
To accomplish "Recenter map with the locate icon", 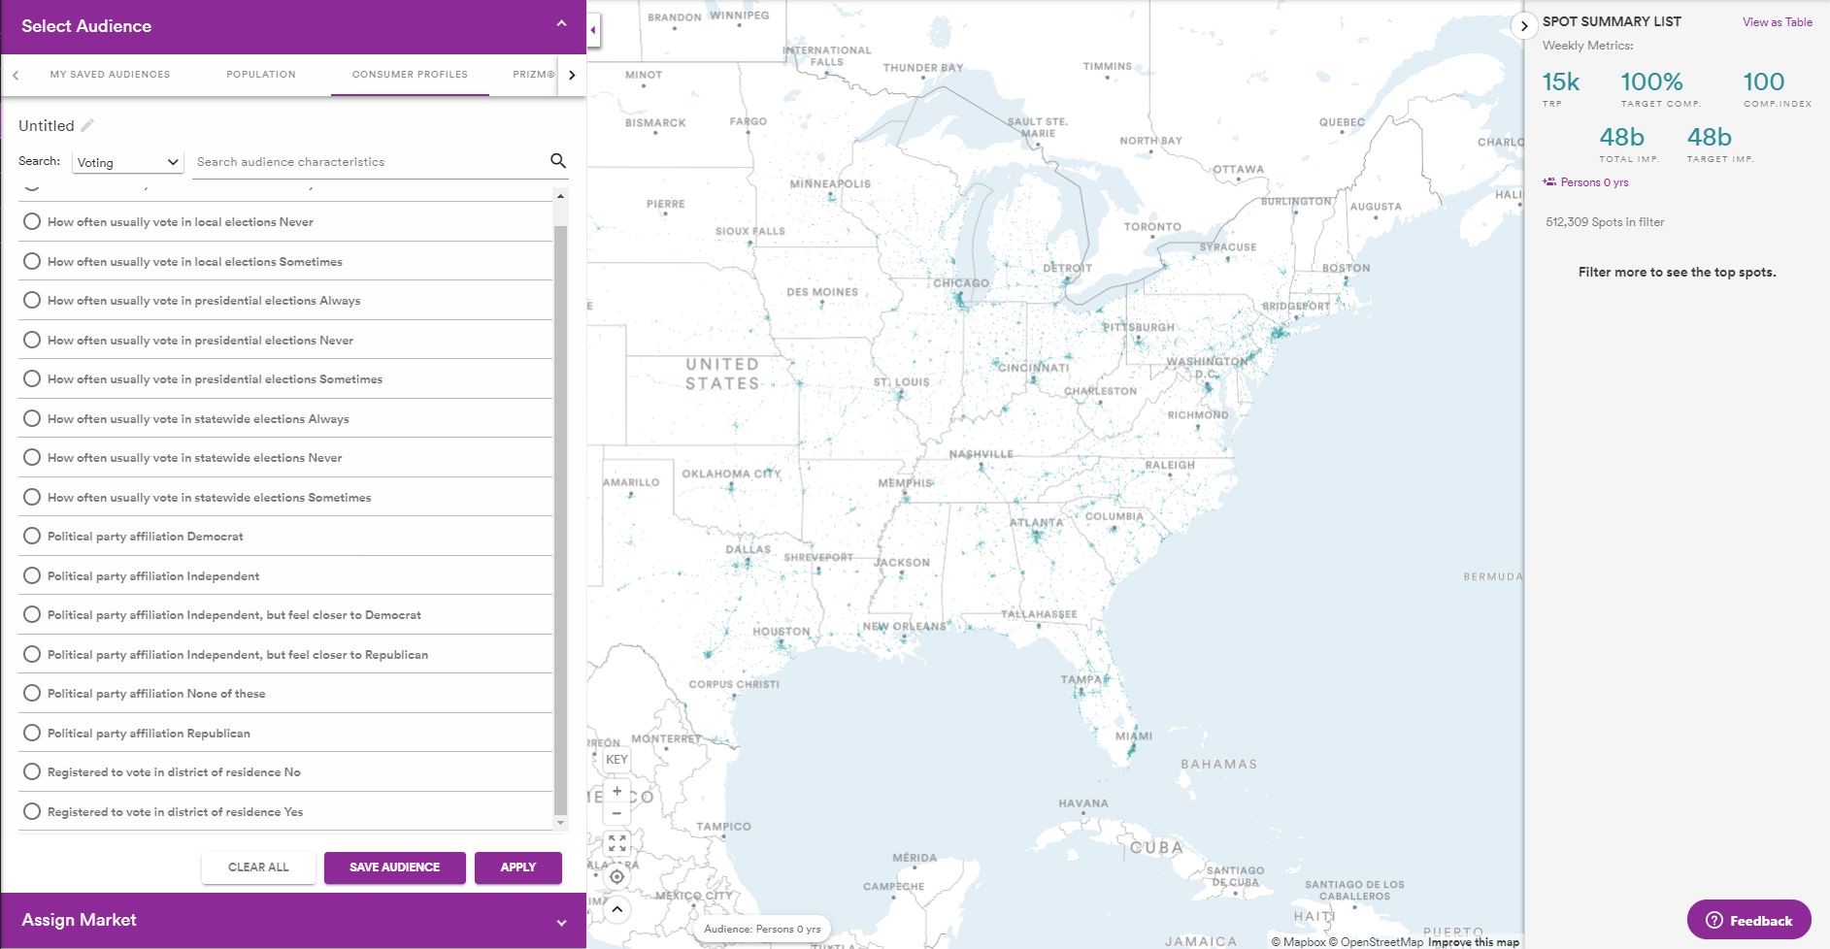I will click(x=616, y=877).
